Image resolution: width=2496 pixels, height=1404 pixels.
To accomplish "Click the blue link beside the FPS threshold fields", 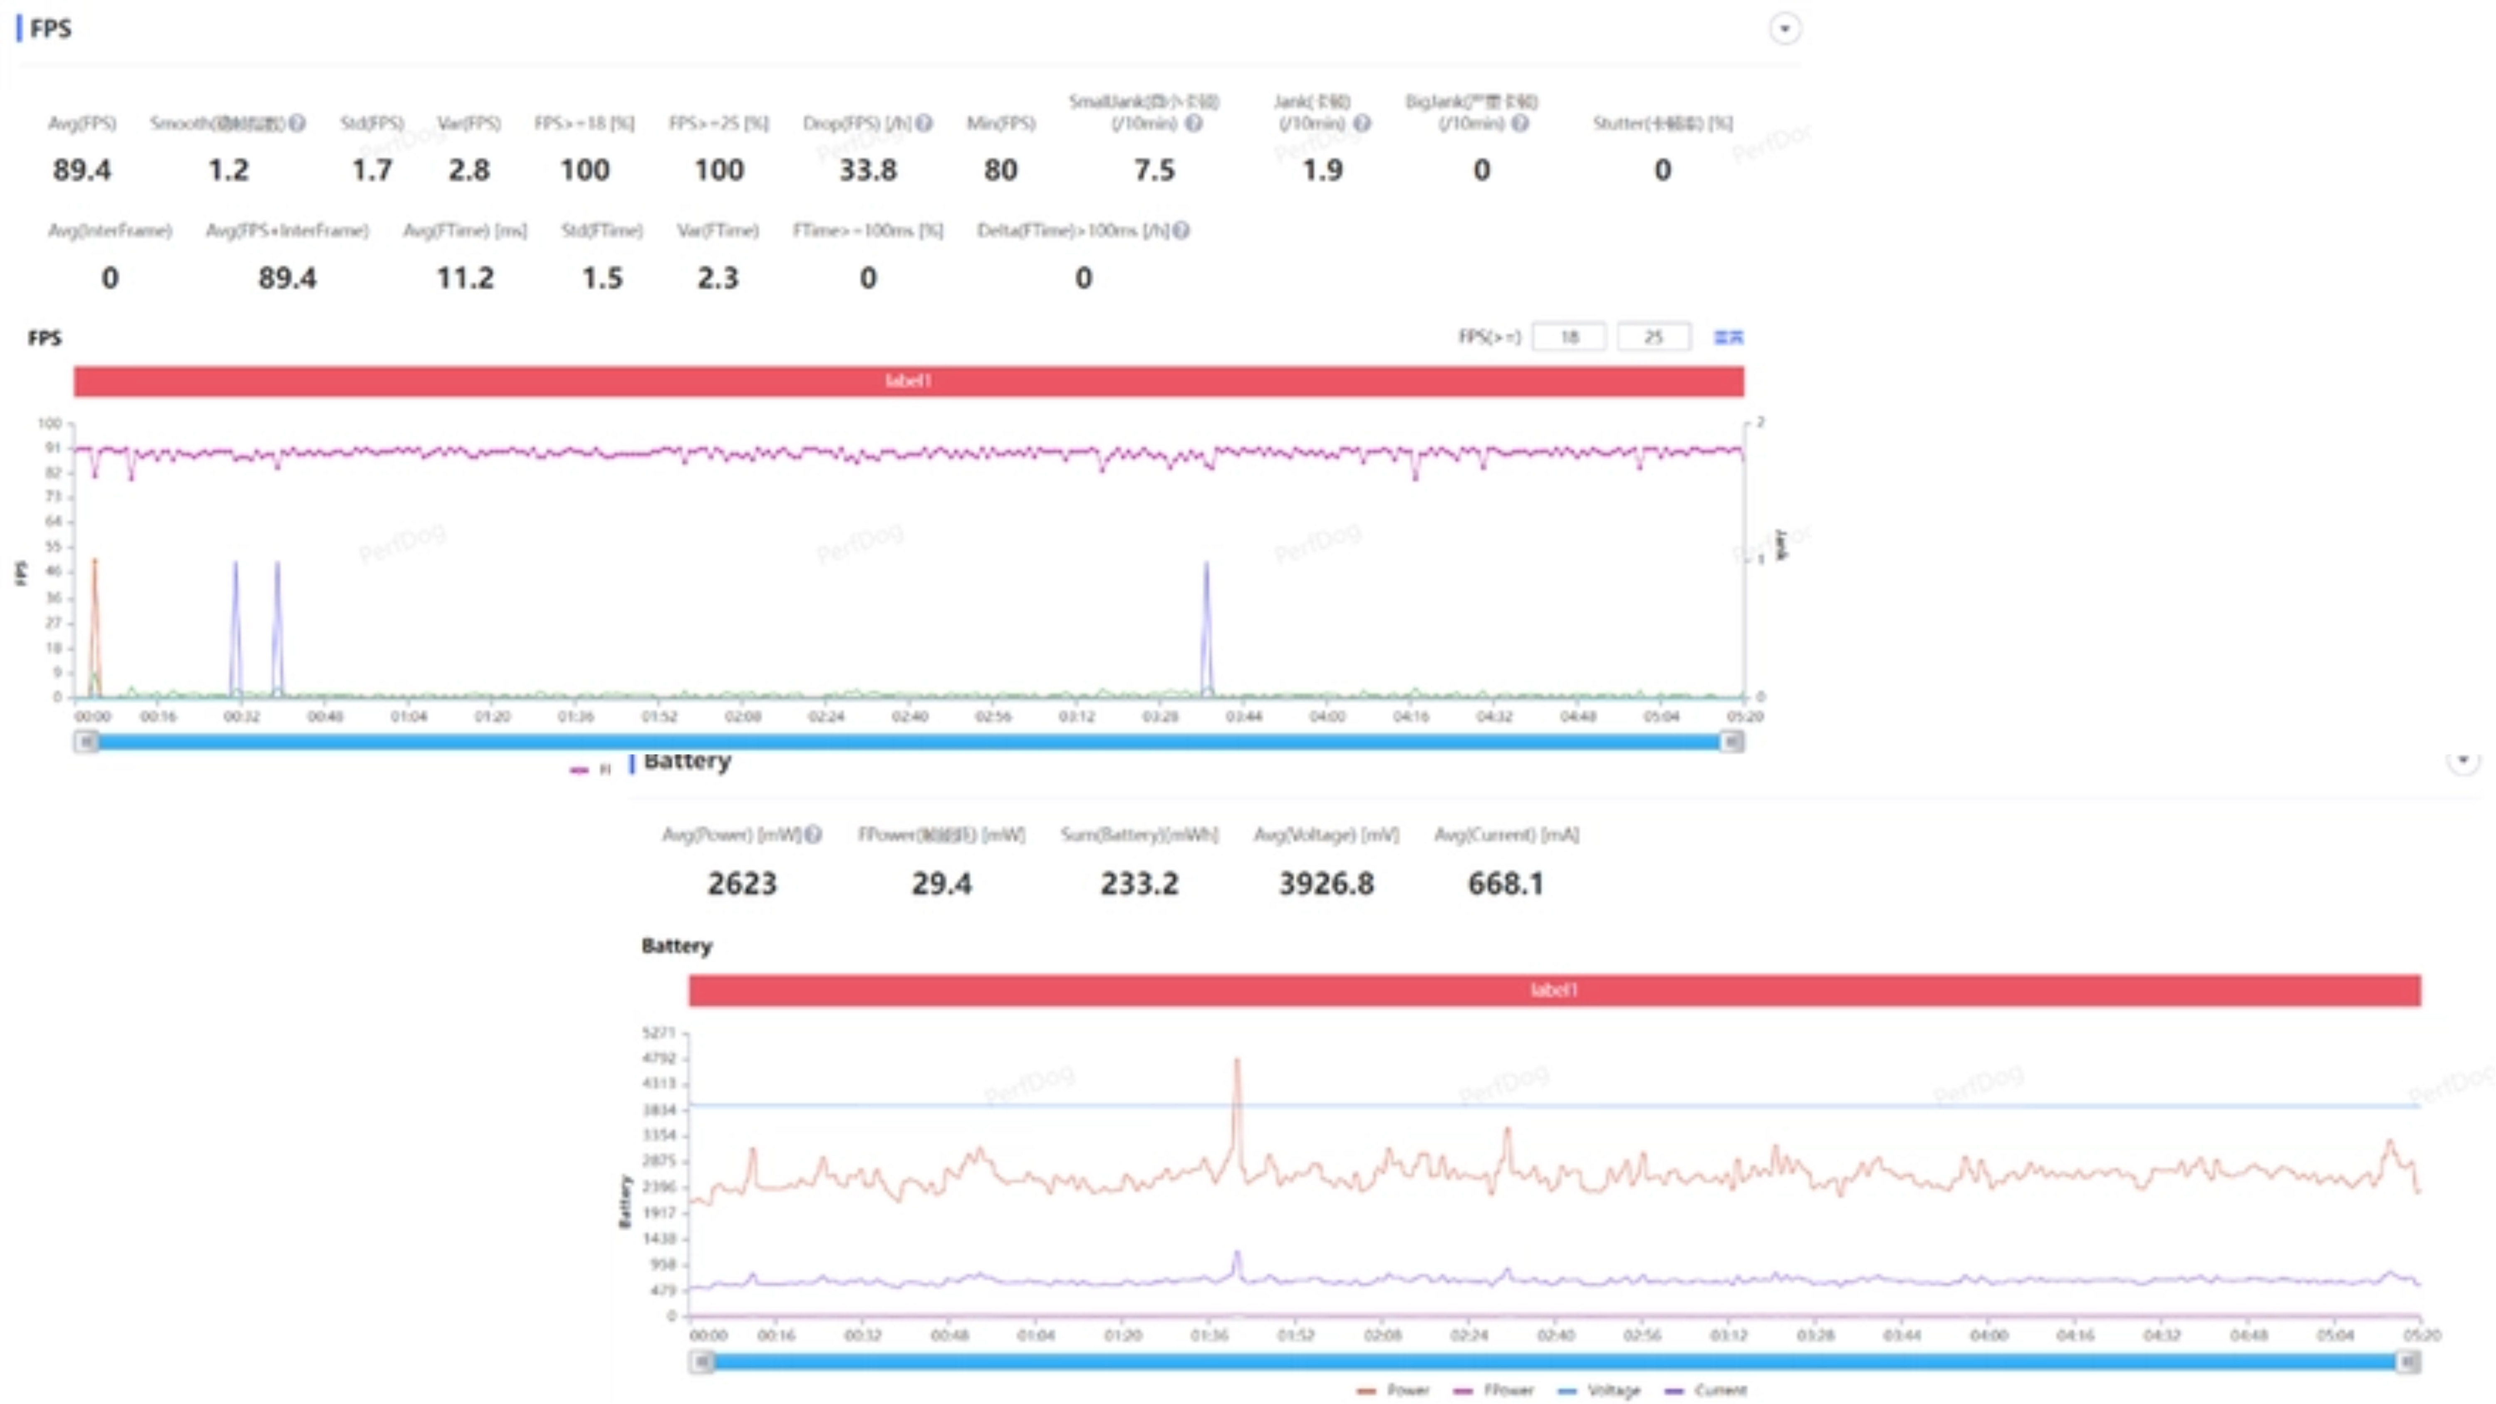I will [1728, 337].
